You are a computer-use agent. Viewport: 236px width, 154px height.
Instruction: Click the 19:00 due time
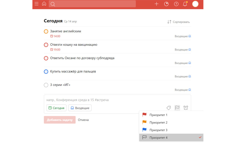[55, 49]
